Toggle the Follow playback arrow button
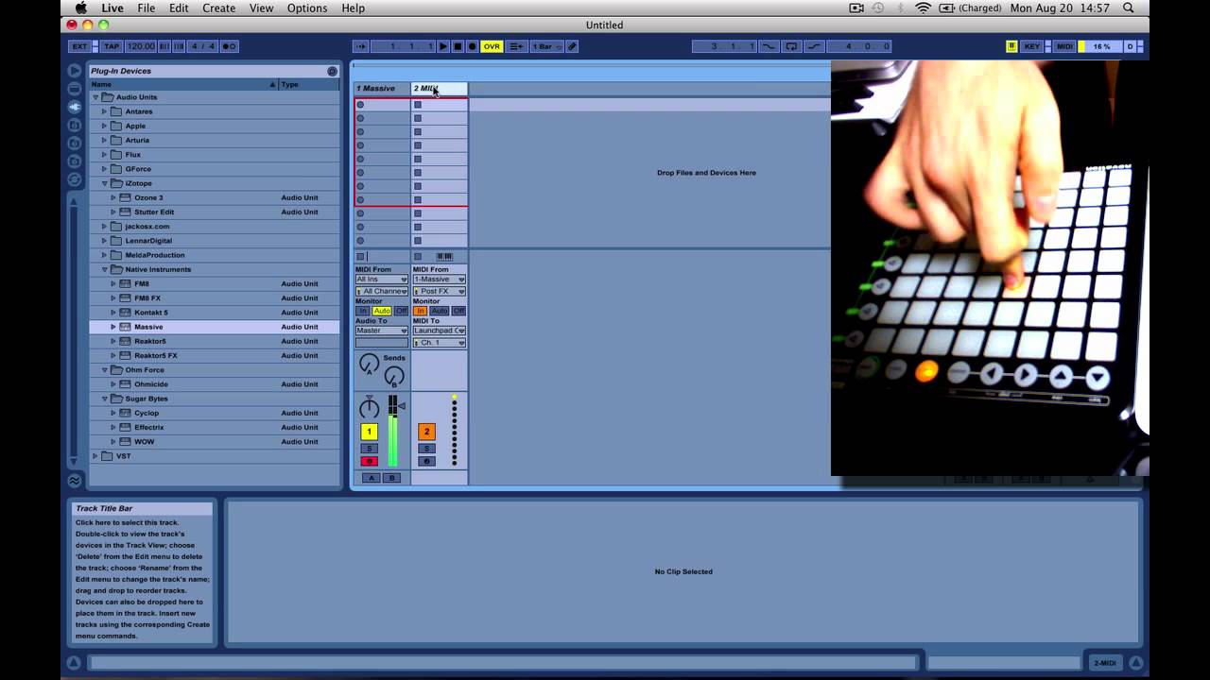The width and height of the screenshot is (1210, 680). (x=360, y=46)
